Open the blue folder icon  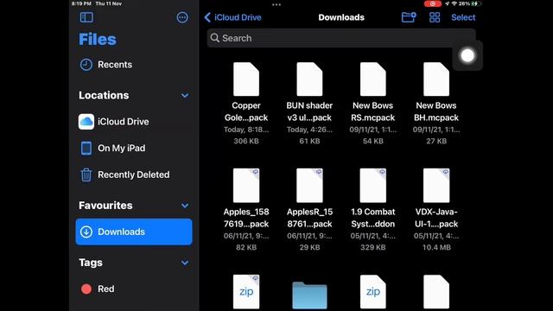coord(309,295)
